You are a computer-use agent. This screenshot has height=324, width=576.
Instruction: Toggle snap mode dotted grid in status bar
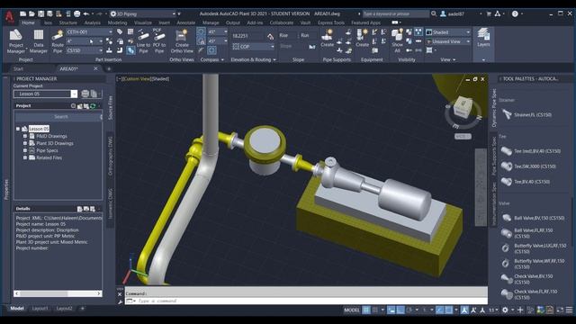click(375, 310)
